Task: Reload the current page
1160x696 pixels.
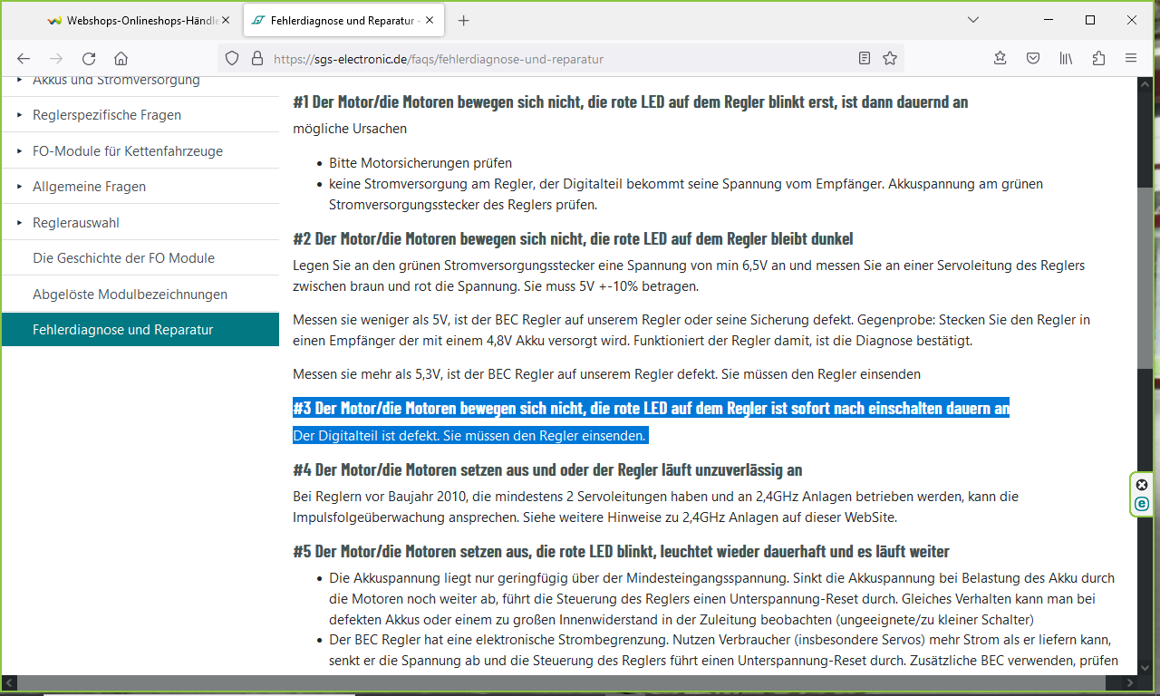Action: click(x=89, y=58)
